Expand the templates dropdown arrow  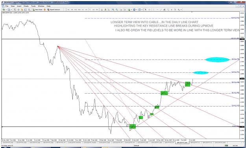pos(142,9)
